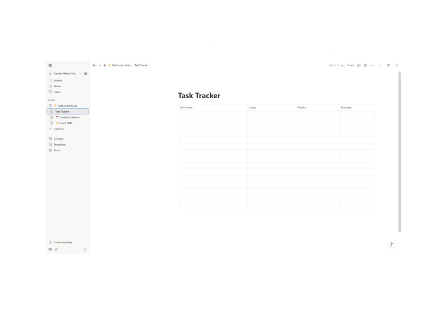Click the Trash bin icon
This screenshot has height=321, width=428.
(x=50, y=150)
